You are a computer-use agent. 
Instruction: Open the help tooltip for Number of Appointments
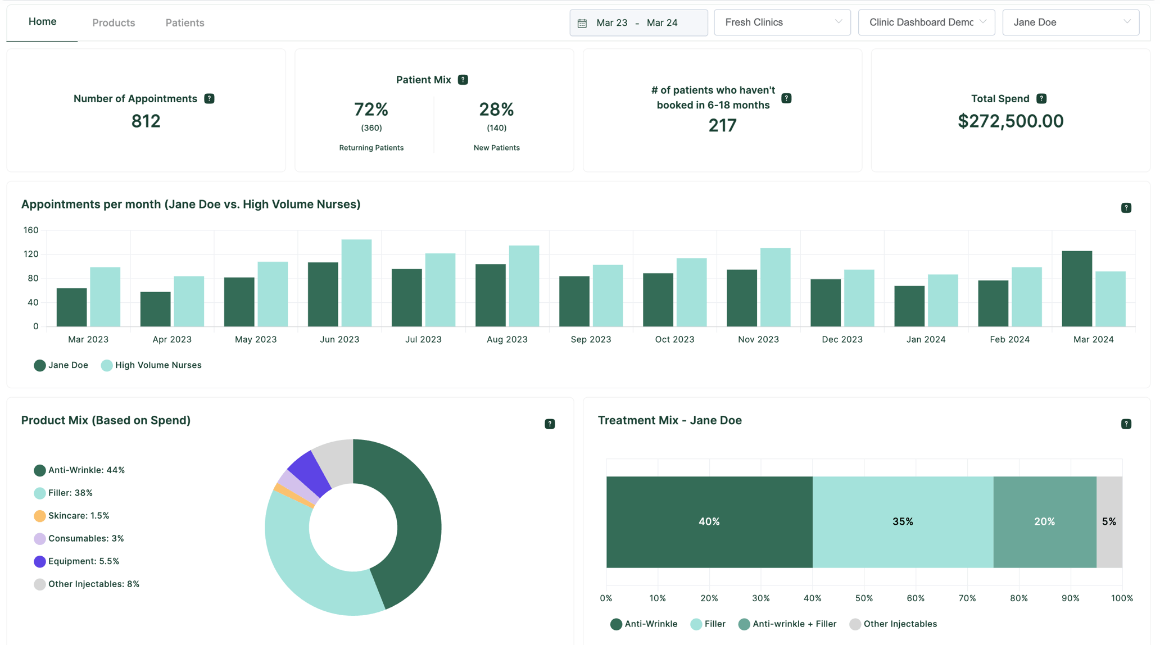coord(209,98)
